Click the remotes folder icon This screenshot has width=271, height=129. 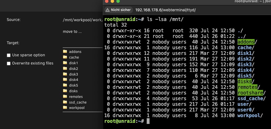pos(65,96)
